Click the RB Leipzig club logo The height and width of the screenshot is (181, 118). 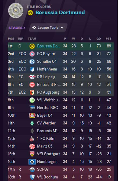(32, 77)
